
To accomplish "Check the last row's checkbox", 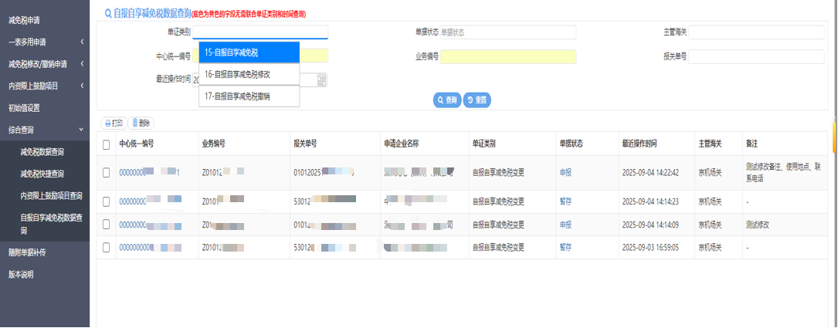I will click(107, 247).
